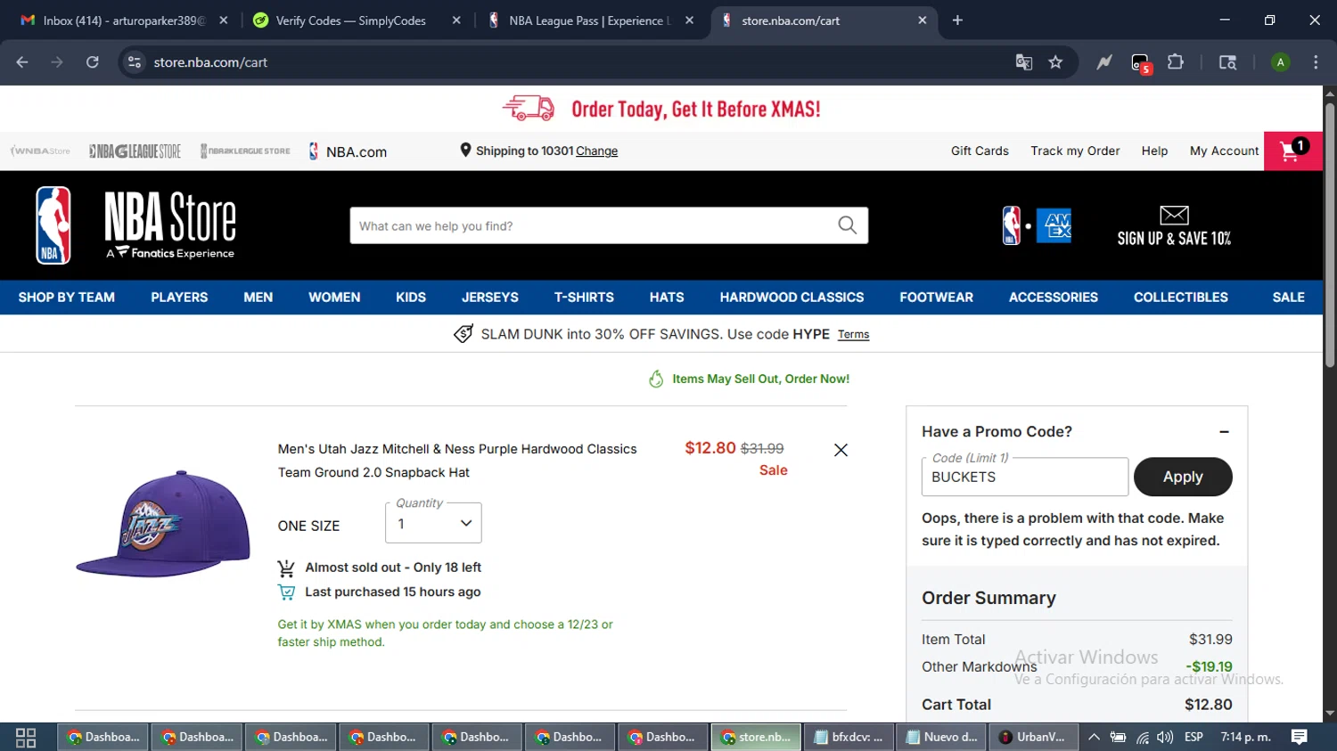Viewport: 1337px width, 751px height.
Task: Open the profile avatar A in Chrome
Action: tap(1281, 62)
